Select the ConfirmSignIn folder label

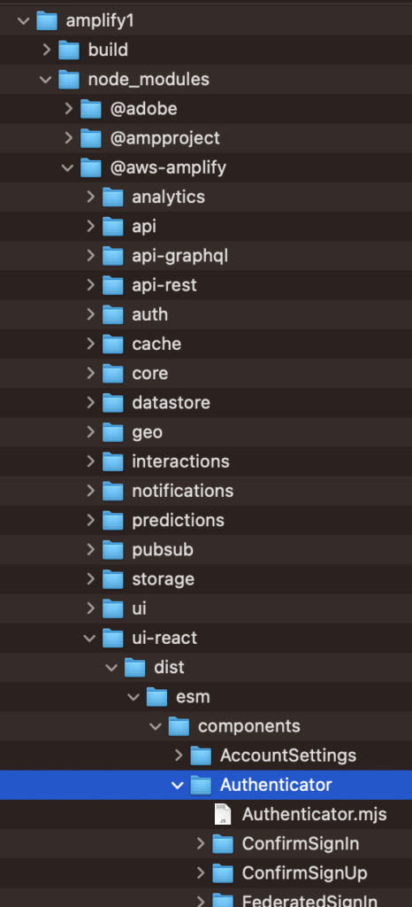coord(301,843)
